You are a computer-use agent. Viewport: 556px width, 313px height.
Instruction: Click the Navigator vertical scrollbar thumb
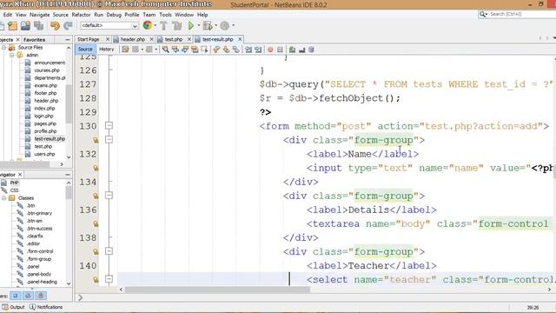(x=69, y=193)
